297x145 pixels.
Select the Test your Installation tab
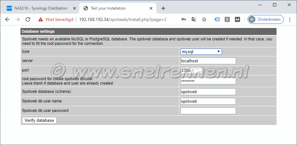[117, 8]
